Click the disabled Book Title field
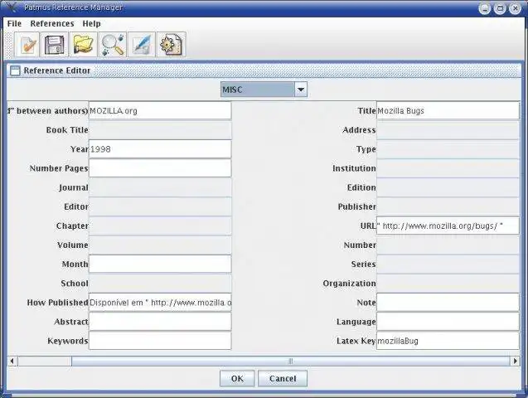Image resolution: width=528 pixels, height=398 pixels. [160, 129]
